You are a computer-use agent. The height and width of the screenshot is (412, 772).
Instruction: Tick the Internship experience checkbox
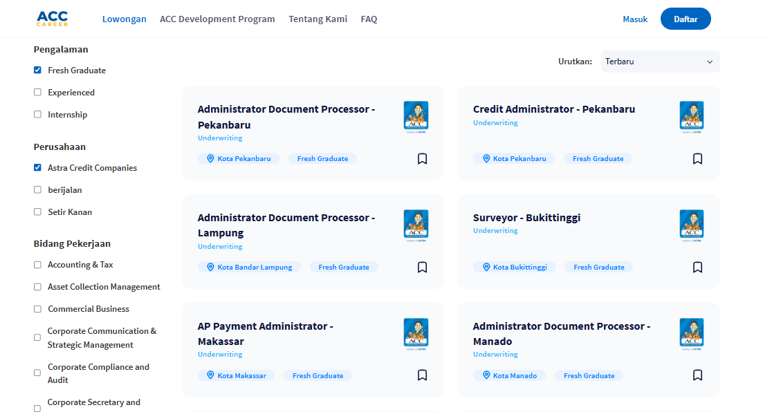tap(37, 115)
